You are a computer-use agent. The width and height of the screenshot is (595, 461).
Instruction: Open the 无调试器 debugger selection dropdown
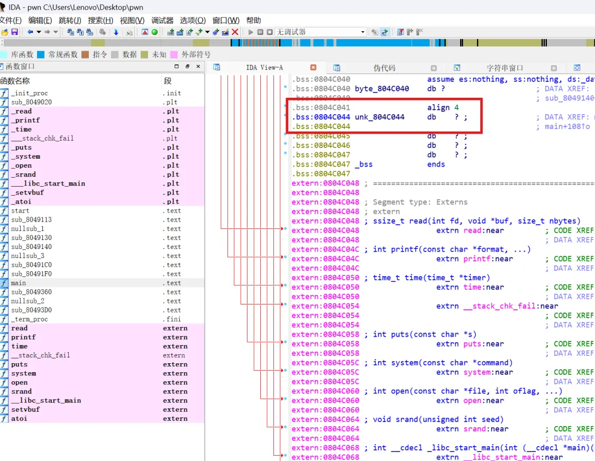coord(321,32)
